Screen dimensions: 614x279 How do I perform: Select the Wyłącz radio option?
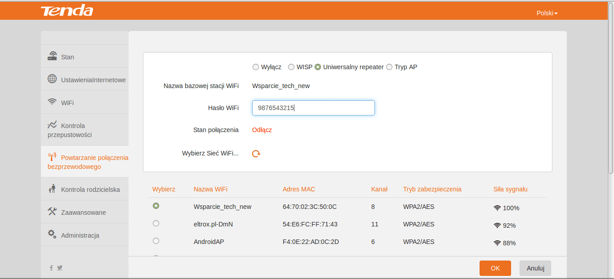pos(256,67)
